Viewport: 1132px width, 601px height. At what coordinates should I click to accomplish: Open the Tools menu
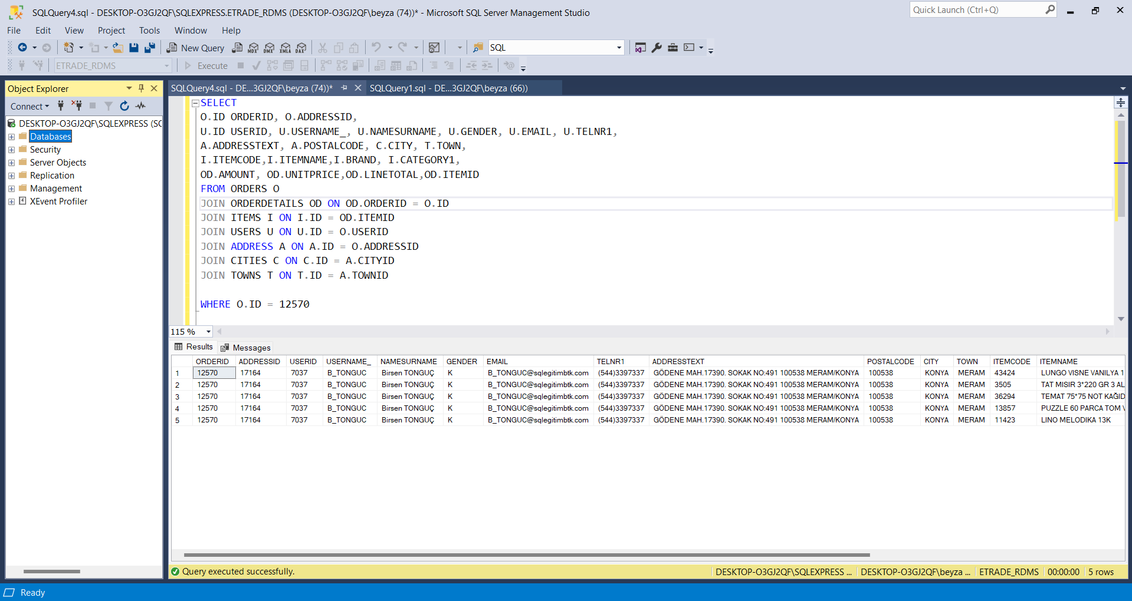pos(149,31)
